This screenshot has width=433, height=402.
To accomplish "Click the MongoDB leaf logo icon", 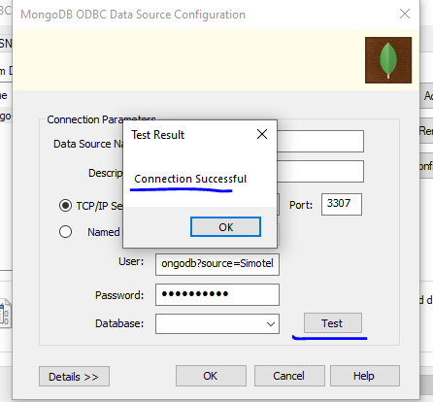I will [x=388, y=60].
